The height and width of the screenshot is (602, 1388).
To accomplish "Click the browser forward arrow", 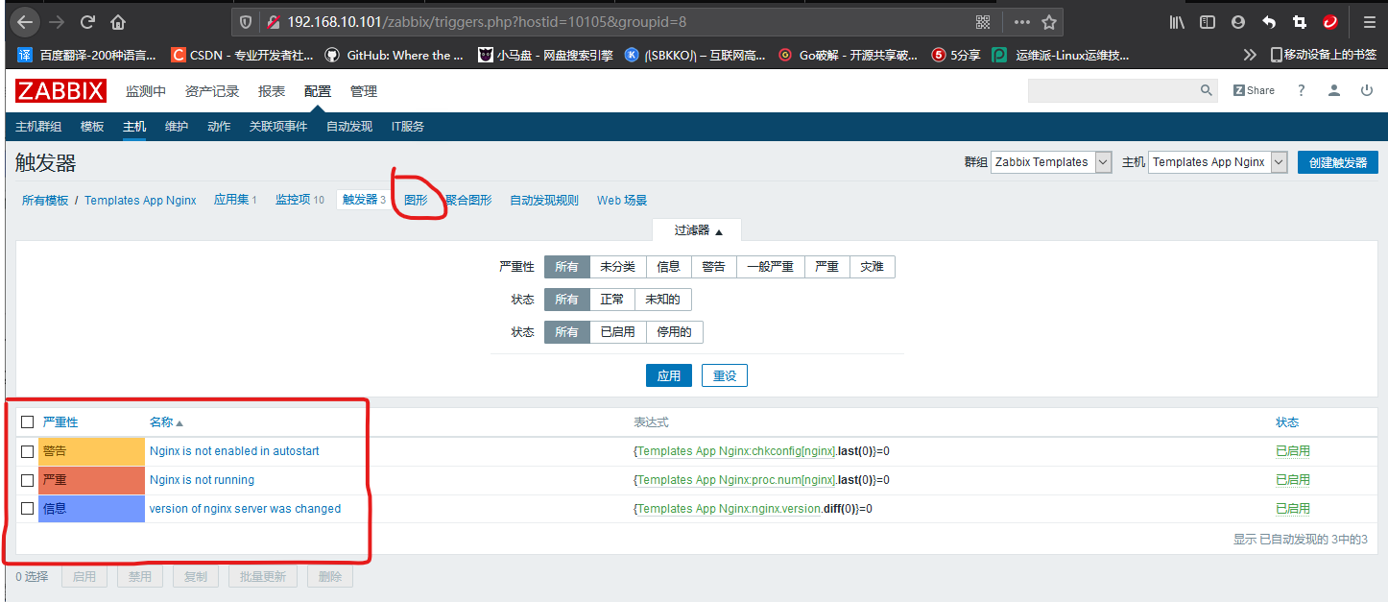I will (x=57, y=21).
